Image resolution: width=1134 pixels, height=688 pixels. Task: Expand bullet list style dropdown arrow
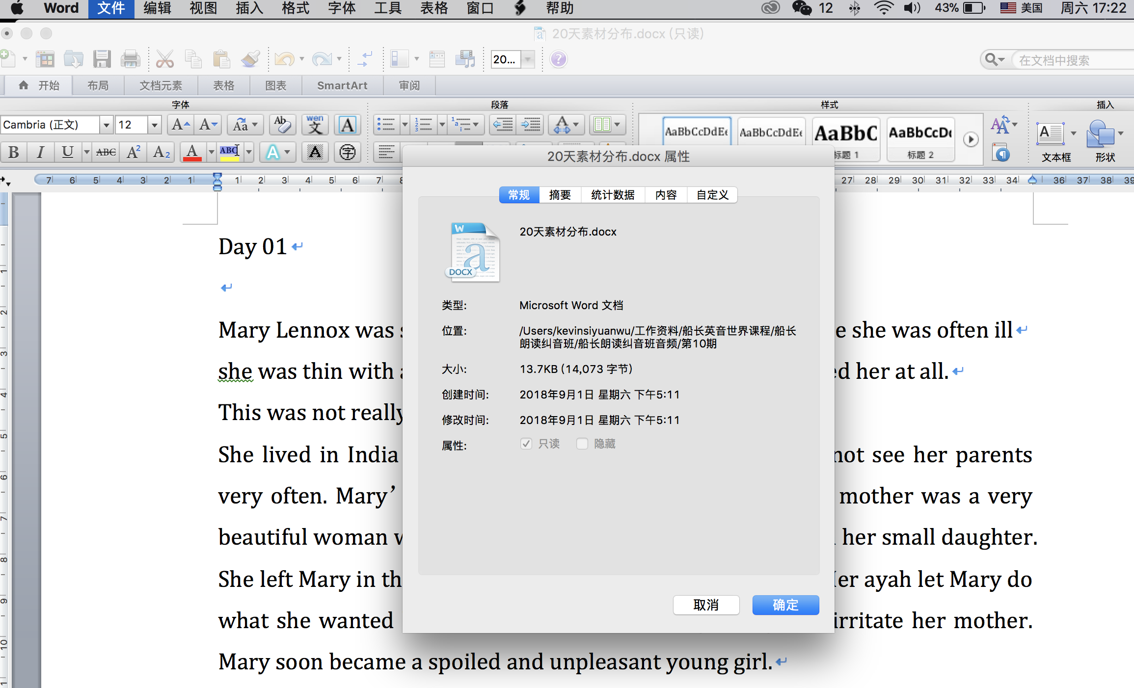point(405,125)
